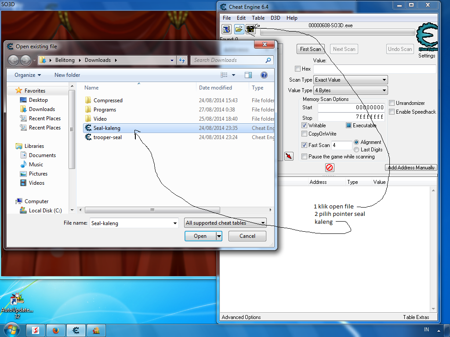
Task: Open Advanced Options in Cheat Engine
Action: [241, 317]
